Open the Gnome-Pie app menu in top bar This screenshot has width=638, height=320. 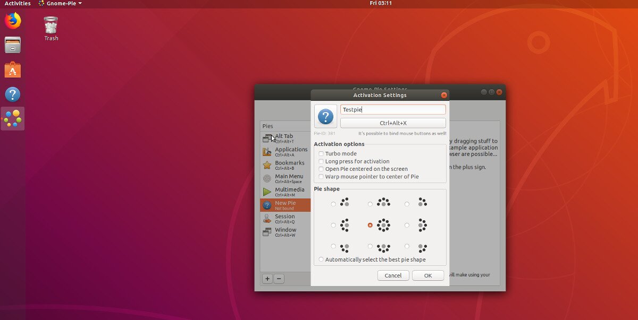60,3
